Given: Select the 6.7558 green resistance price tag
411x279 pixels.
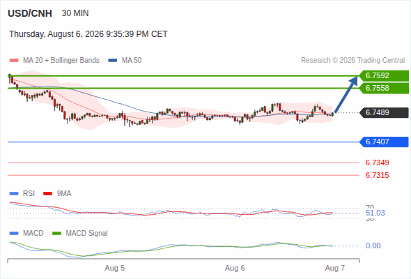Looking at the screenshot, I should tap(384, 88).
